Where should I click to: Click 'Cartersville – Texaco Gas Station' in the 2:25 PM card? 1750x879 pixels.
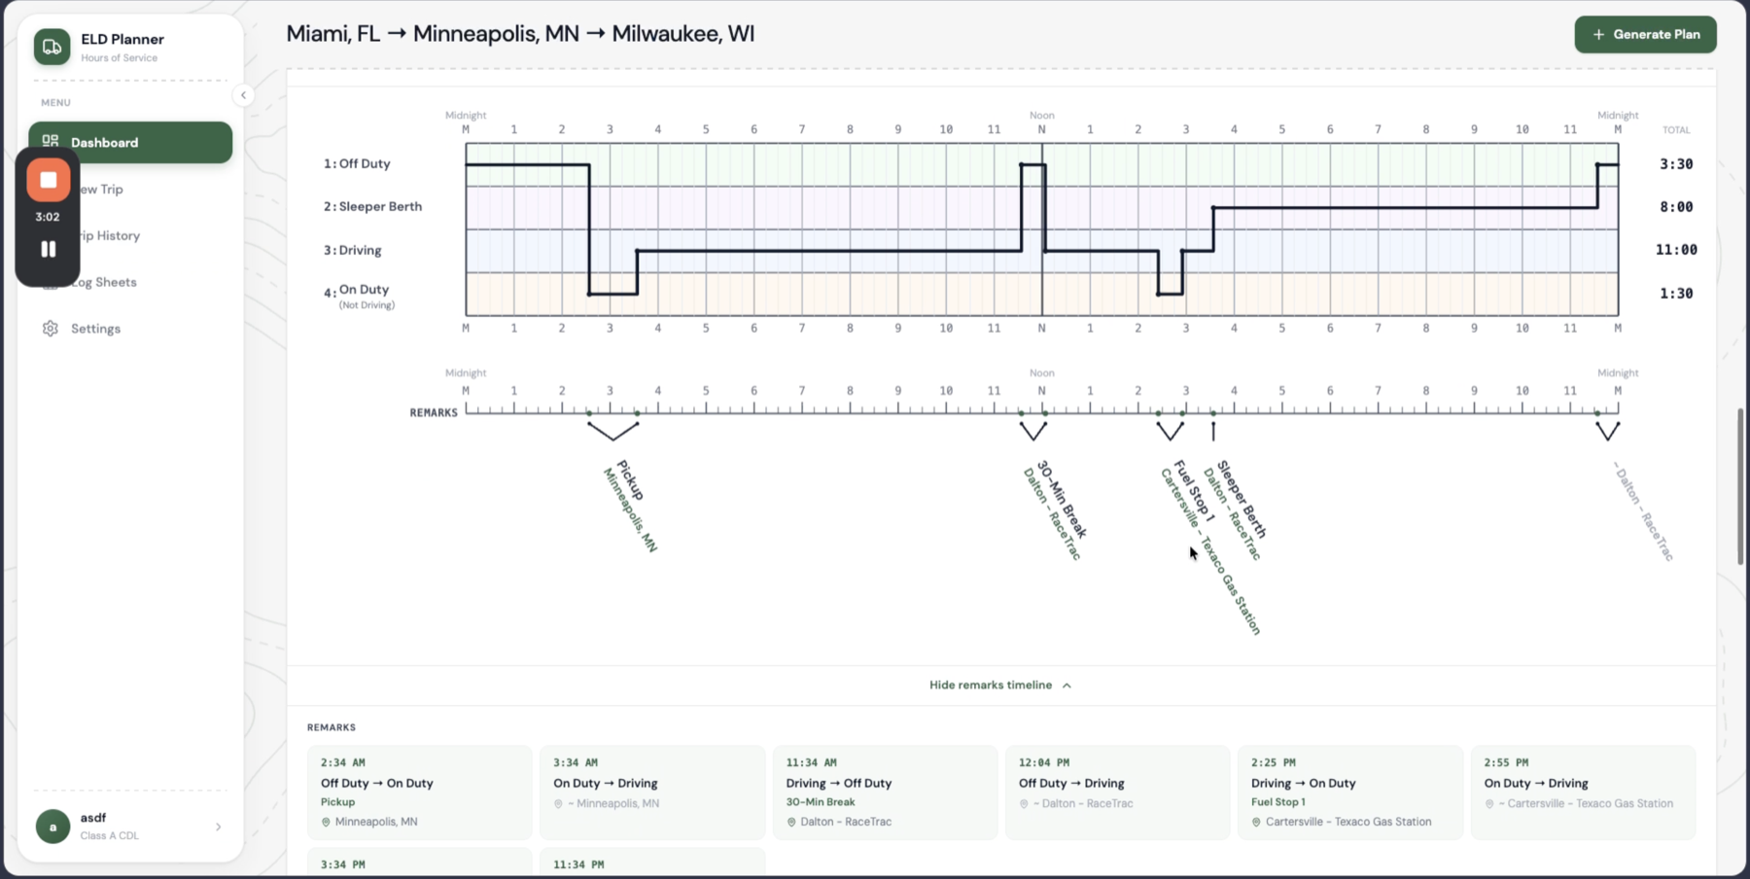[x=1348, y=823]
